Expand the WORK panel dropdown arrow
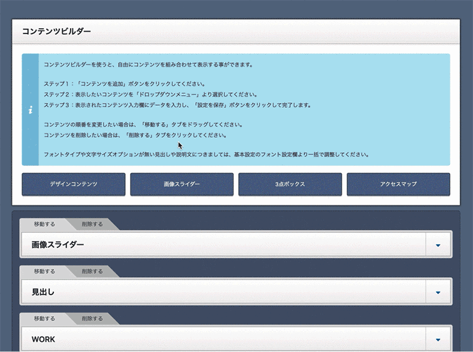Screen dimensions: 473x352 438,339
